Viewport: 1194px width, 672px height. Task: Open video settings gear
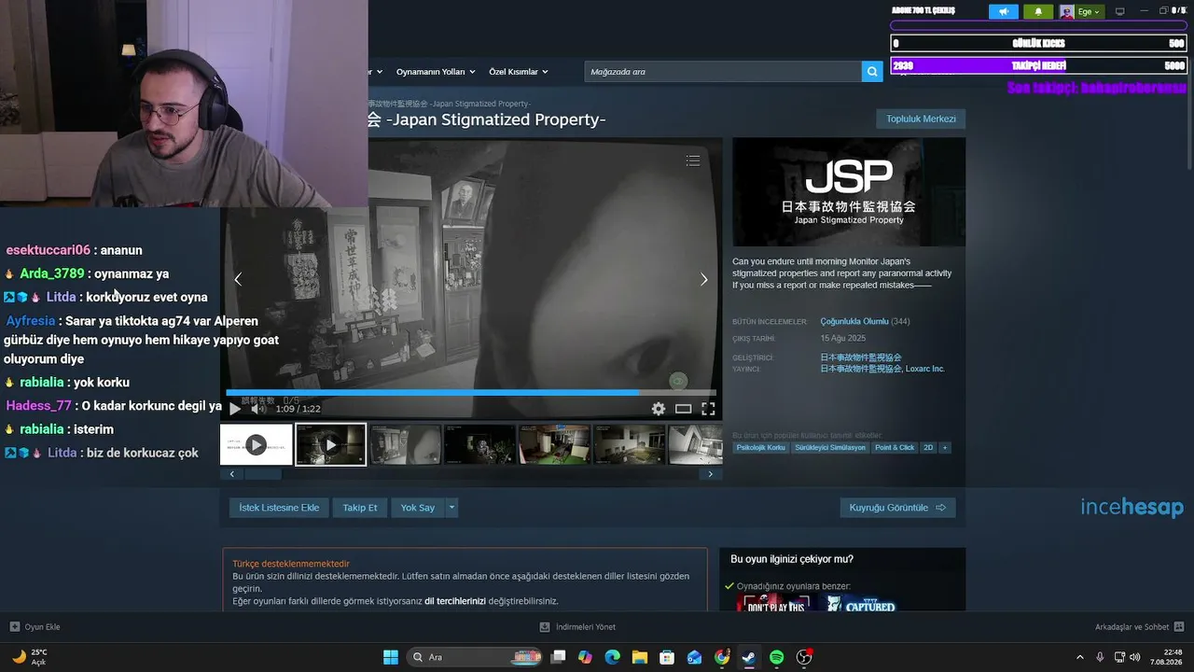[659, 409]
